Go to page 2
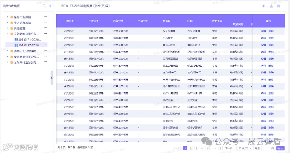Screen dimensions: 290x153 [191, 148]
